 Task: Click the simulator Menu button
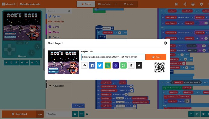[20, 43]
